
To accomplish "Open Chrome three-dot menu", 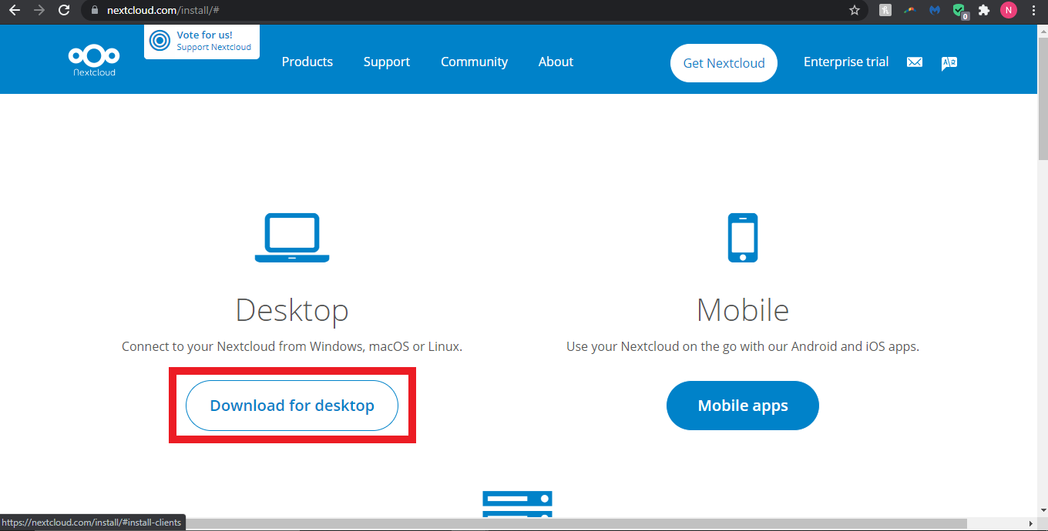I will coord(1033,11).
